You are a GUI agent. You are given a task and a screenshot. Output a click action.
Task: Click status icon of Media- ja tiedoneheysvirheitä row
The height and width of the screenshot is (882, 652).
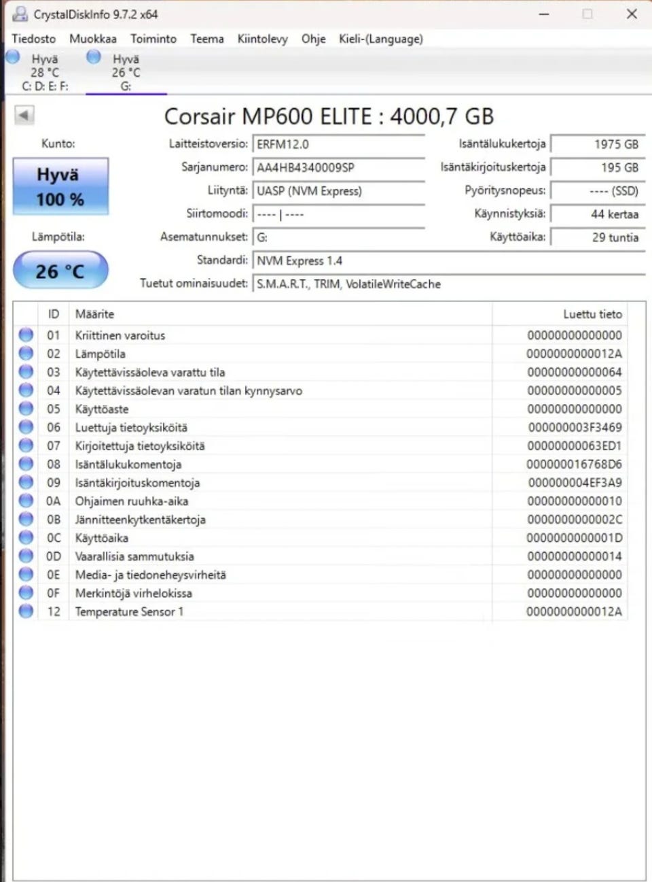(x=26, y=573)
